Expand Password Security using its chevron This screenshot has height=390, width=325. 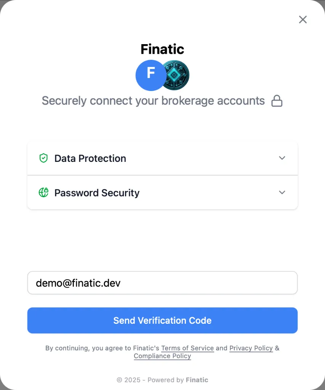[x=282, y=192]
